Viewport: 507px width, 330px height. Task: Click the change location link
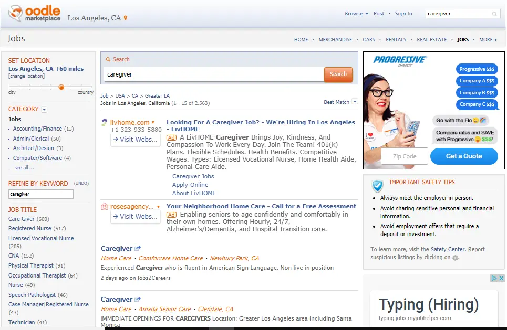pyautogui.click(x=26, y=76)
